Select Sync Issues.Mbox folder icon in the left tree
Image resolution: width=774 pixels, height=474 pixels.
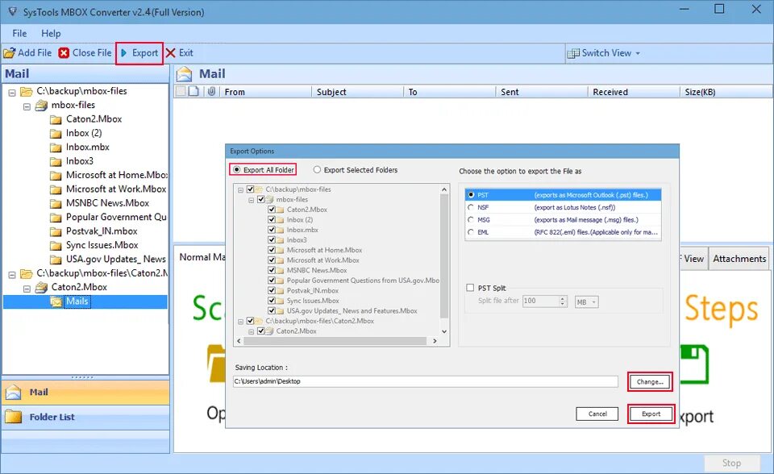[56, 245]
